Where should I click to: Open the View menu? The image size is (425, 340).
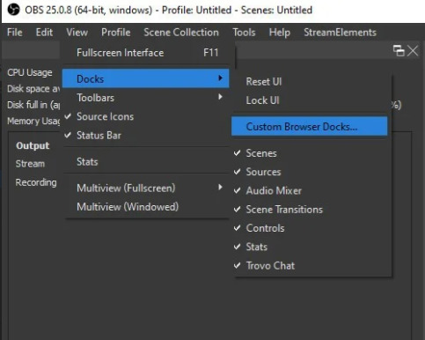pyautogui.click(x=77, y=33)
